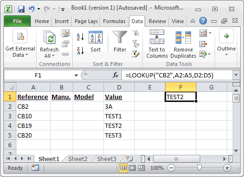Select cell containing CB10
Image resolution: width=244 pixels, height=177 pixels.
(33, 116)
